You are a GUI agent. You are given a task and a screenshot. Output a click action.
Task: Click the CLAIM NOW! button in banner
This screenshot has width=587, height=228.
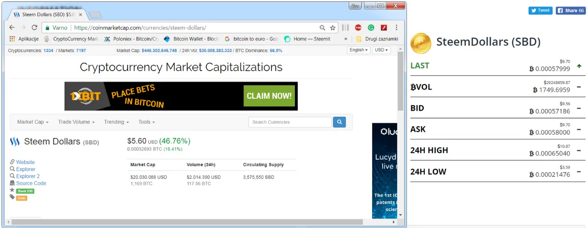coord(269,96)
